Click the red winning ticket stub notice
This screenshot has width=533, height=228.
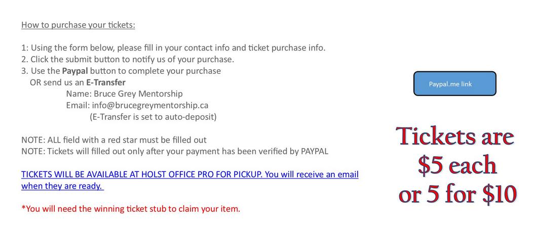[x=131, y=209]
